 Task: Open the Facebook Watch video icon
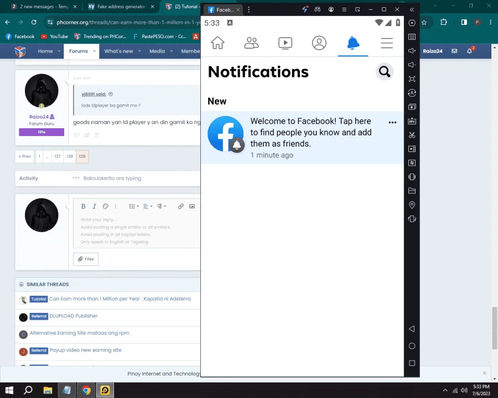pyautogui.click(x=285, y=43)
